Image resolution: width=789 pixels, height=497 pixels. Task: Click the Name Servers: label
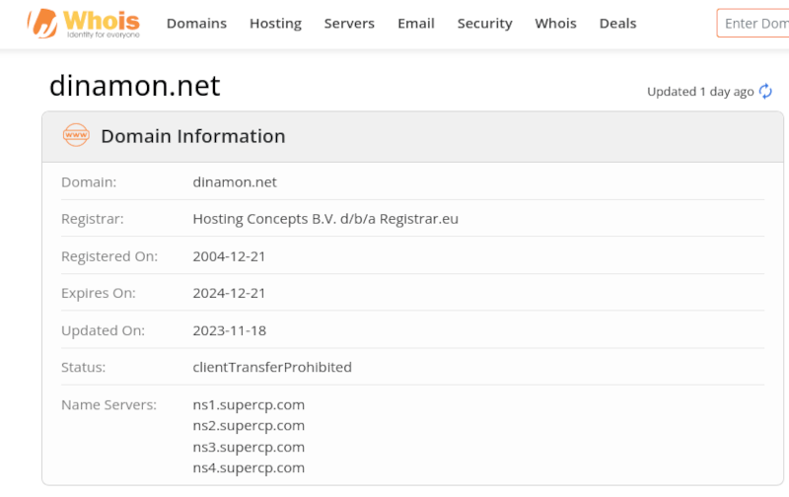tap(108, 405)
